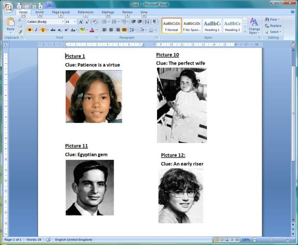298x245 pixels.
Task: Apply the Heading 1 style
Action: pyautogui.click(x=212, y=25)
